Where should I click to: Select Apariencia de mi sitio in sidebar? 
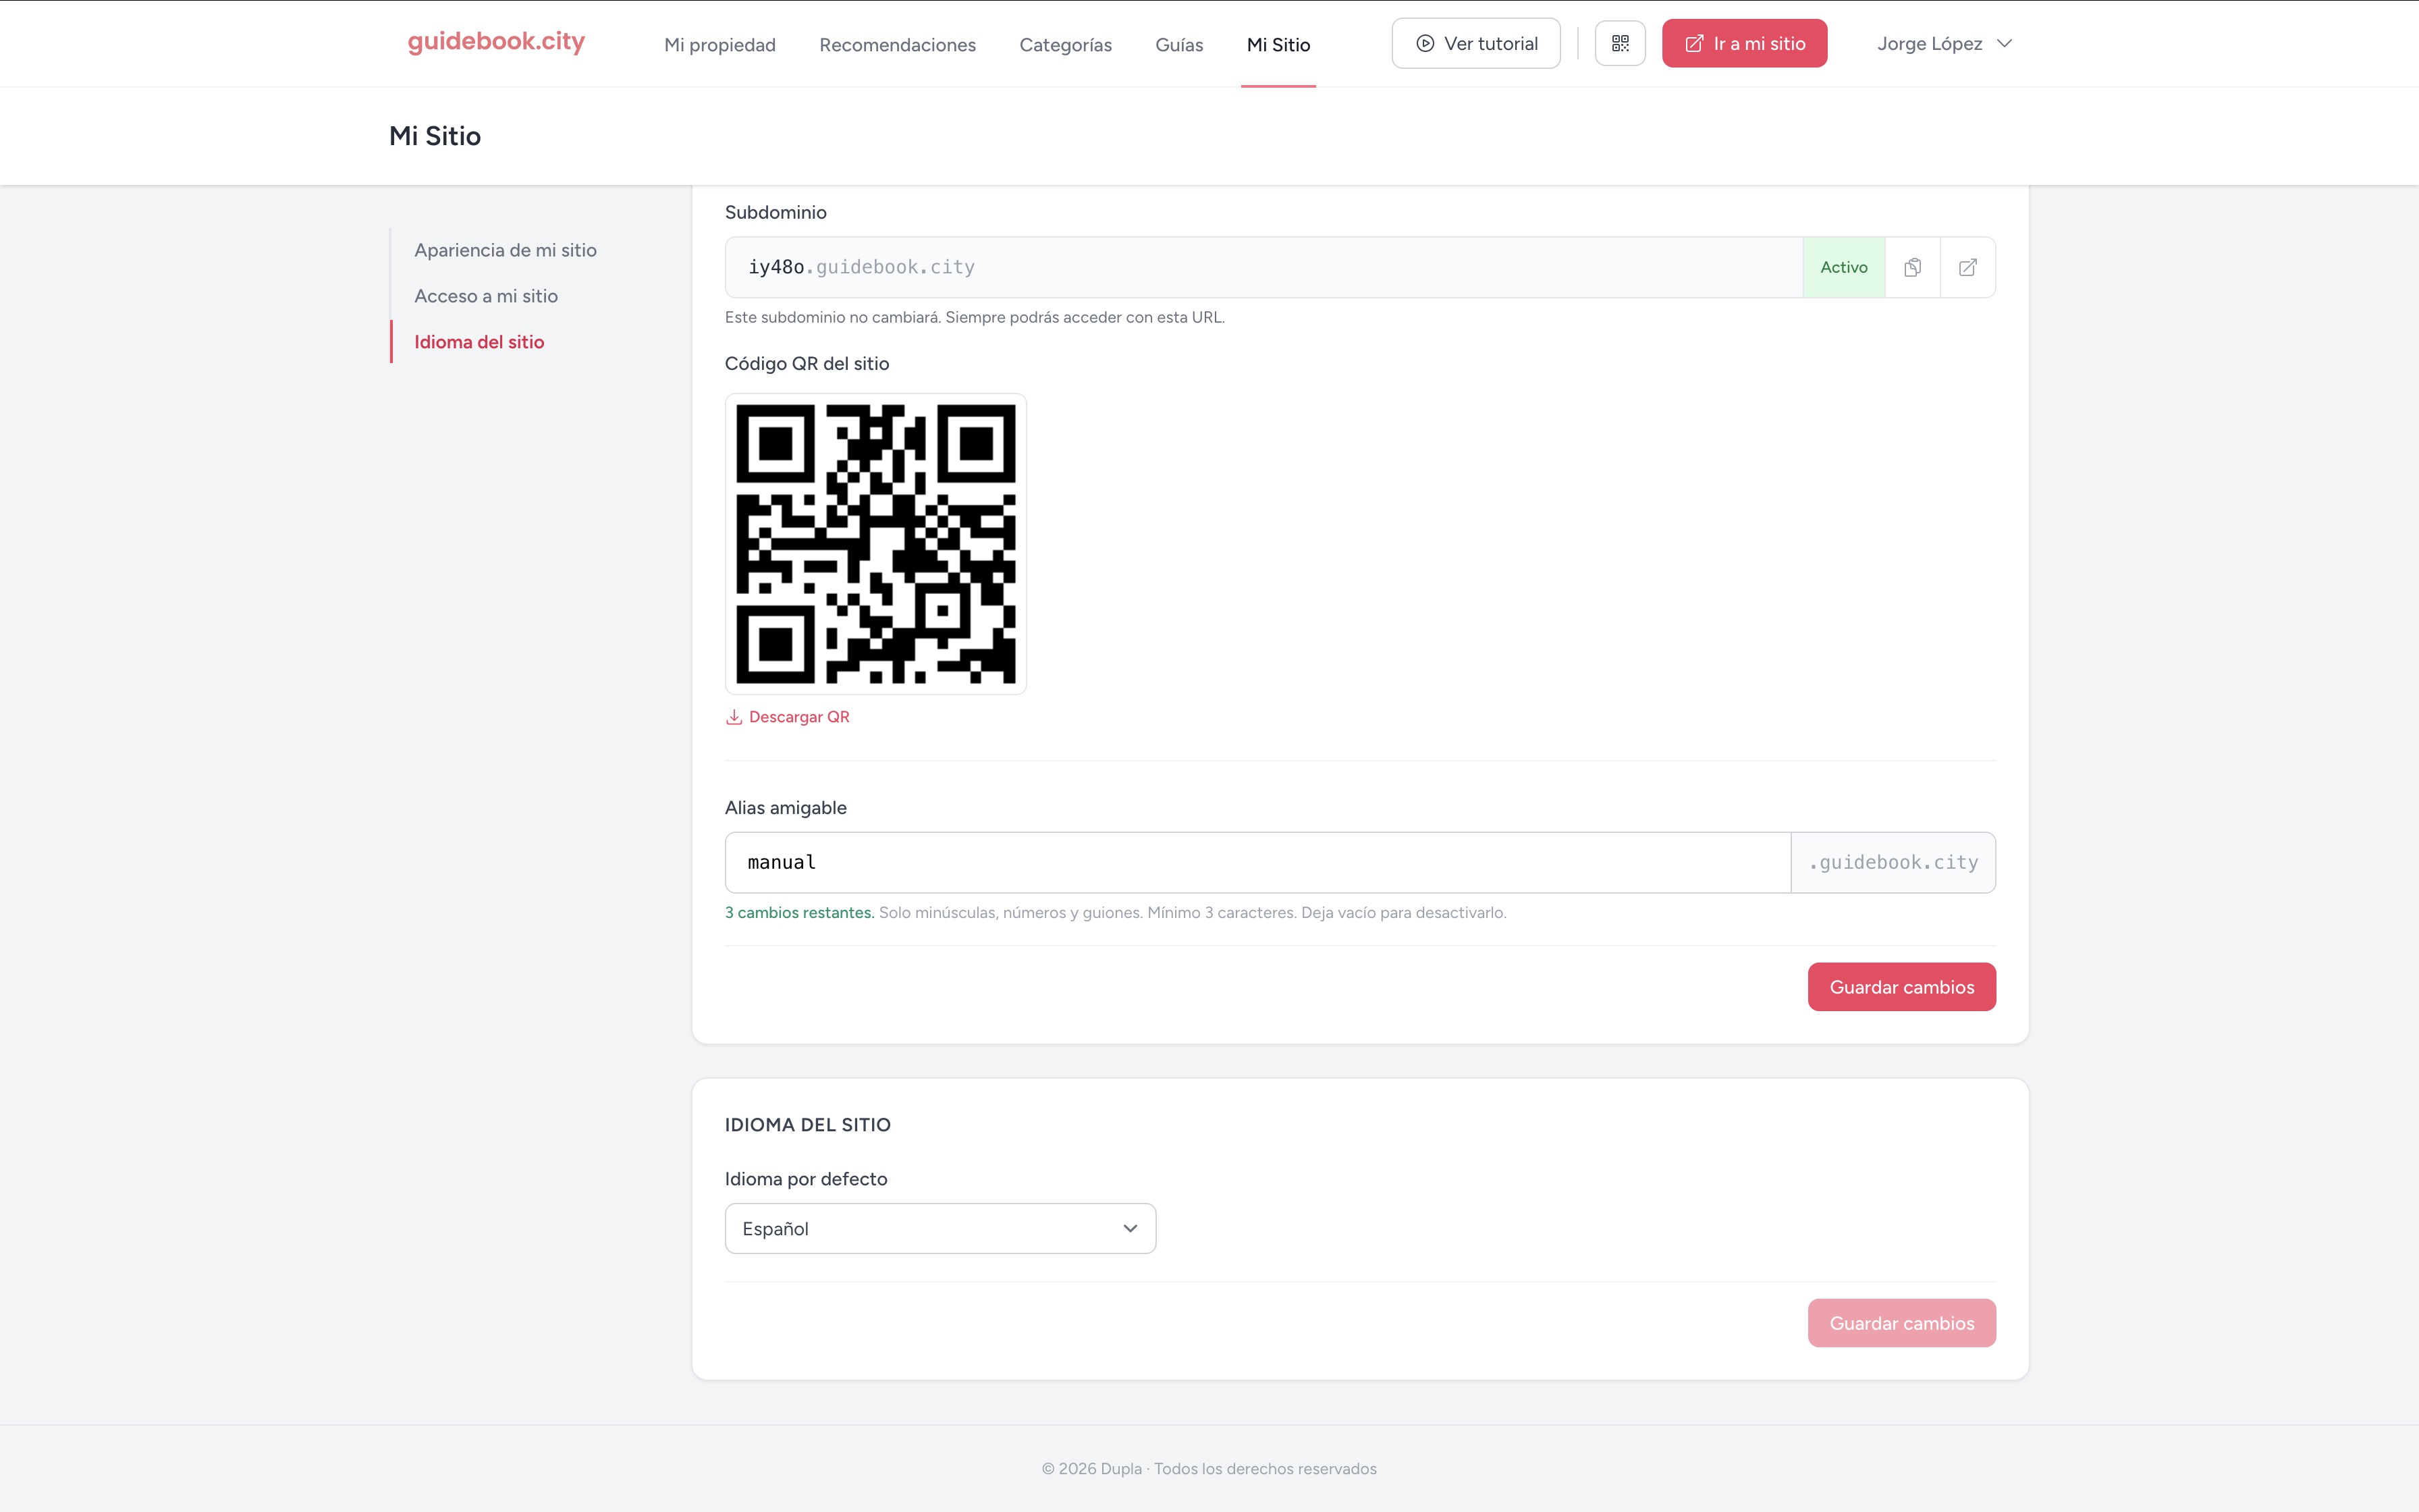[506, 250]
